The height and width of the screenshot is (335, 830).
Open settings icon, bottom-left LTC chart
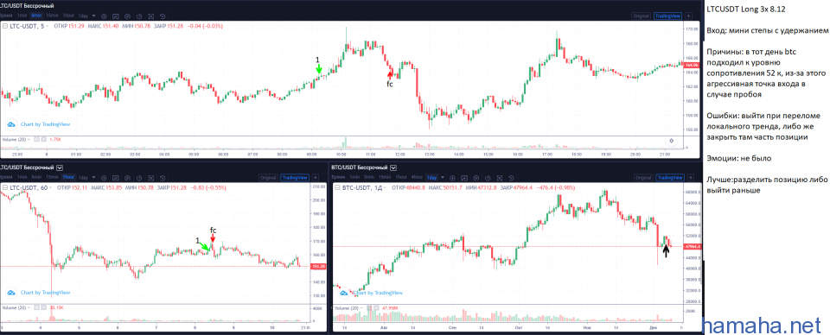tap(127, 178)
